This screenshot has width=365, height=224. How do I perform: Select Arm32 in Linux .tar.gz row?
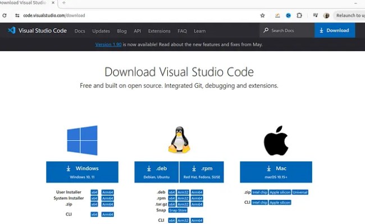pos(183,204)
